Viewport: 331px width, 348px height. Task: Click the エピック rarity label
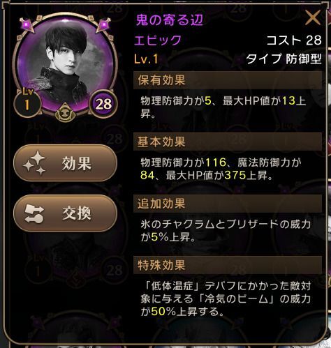[158, 40]
